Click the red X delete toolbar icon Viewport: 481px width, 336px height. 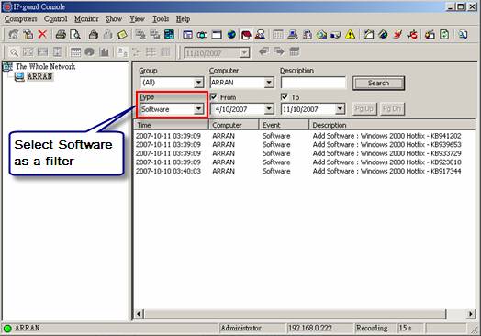[42, 34]
